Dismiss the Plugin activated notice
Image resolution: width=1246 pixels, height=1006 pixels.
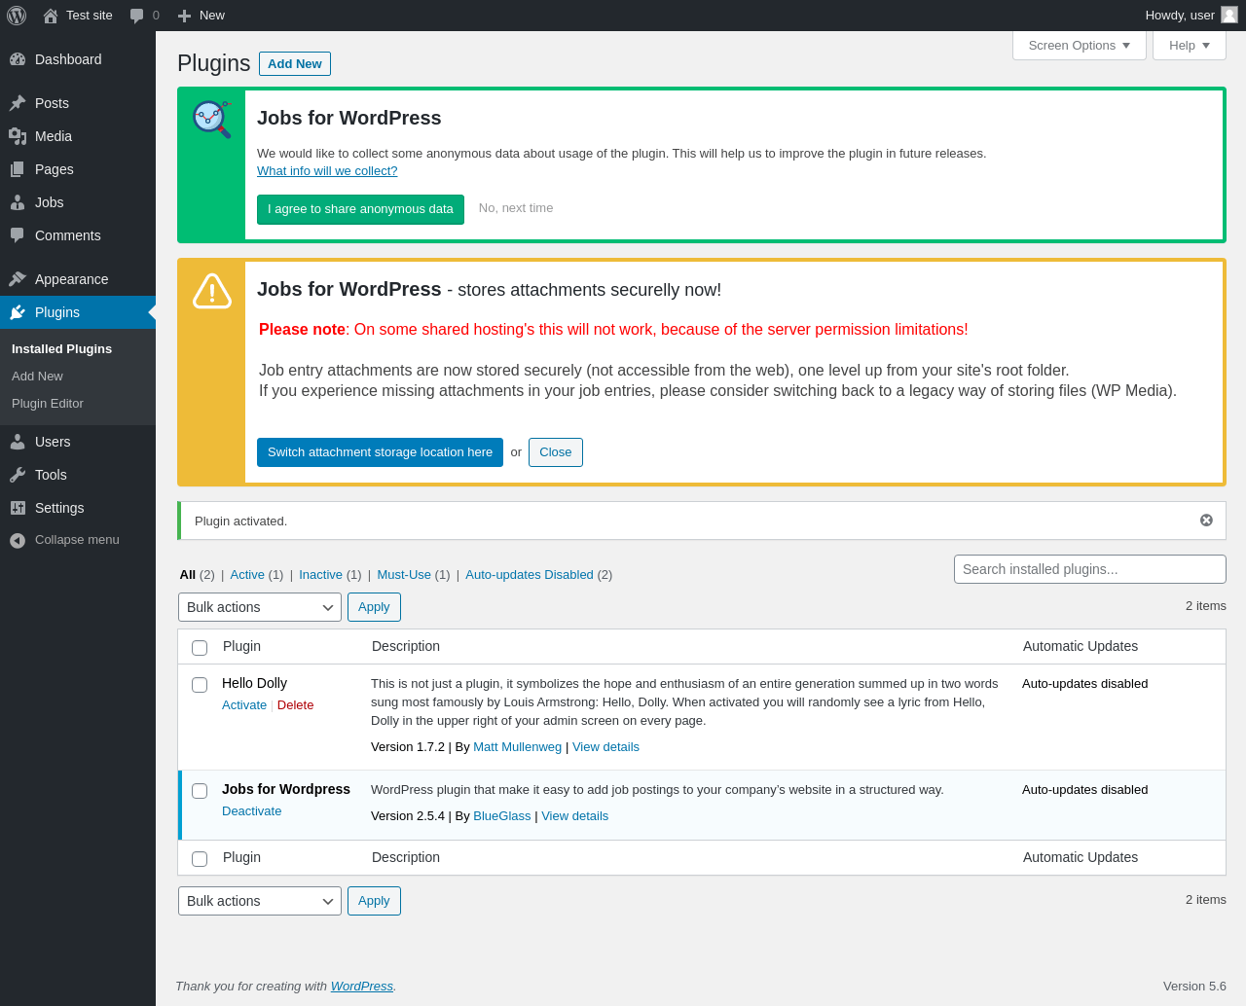point(1206,521)
